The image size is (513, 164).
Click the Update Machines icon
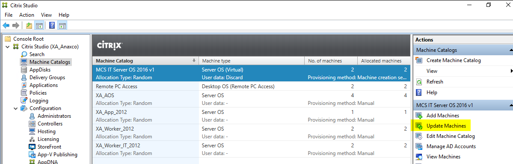click(419, 126)
